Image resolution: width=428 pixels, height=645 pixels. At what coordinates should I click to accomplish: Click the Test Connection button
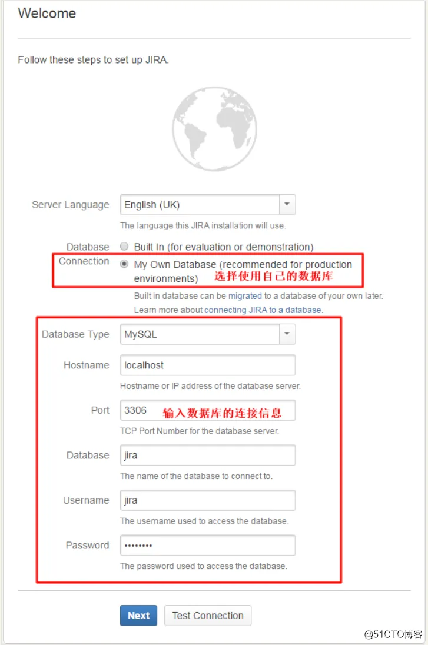click(x=208, y=616)
